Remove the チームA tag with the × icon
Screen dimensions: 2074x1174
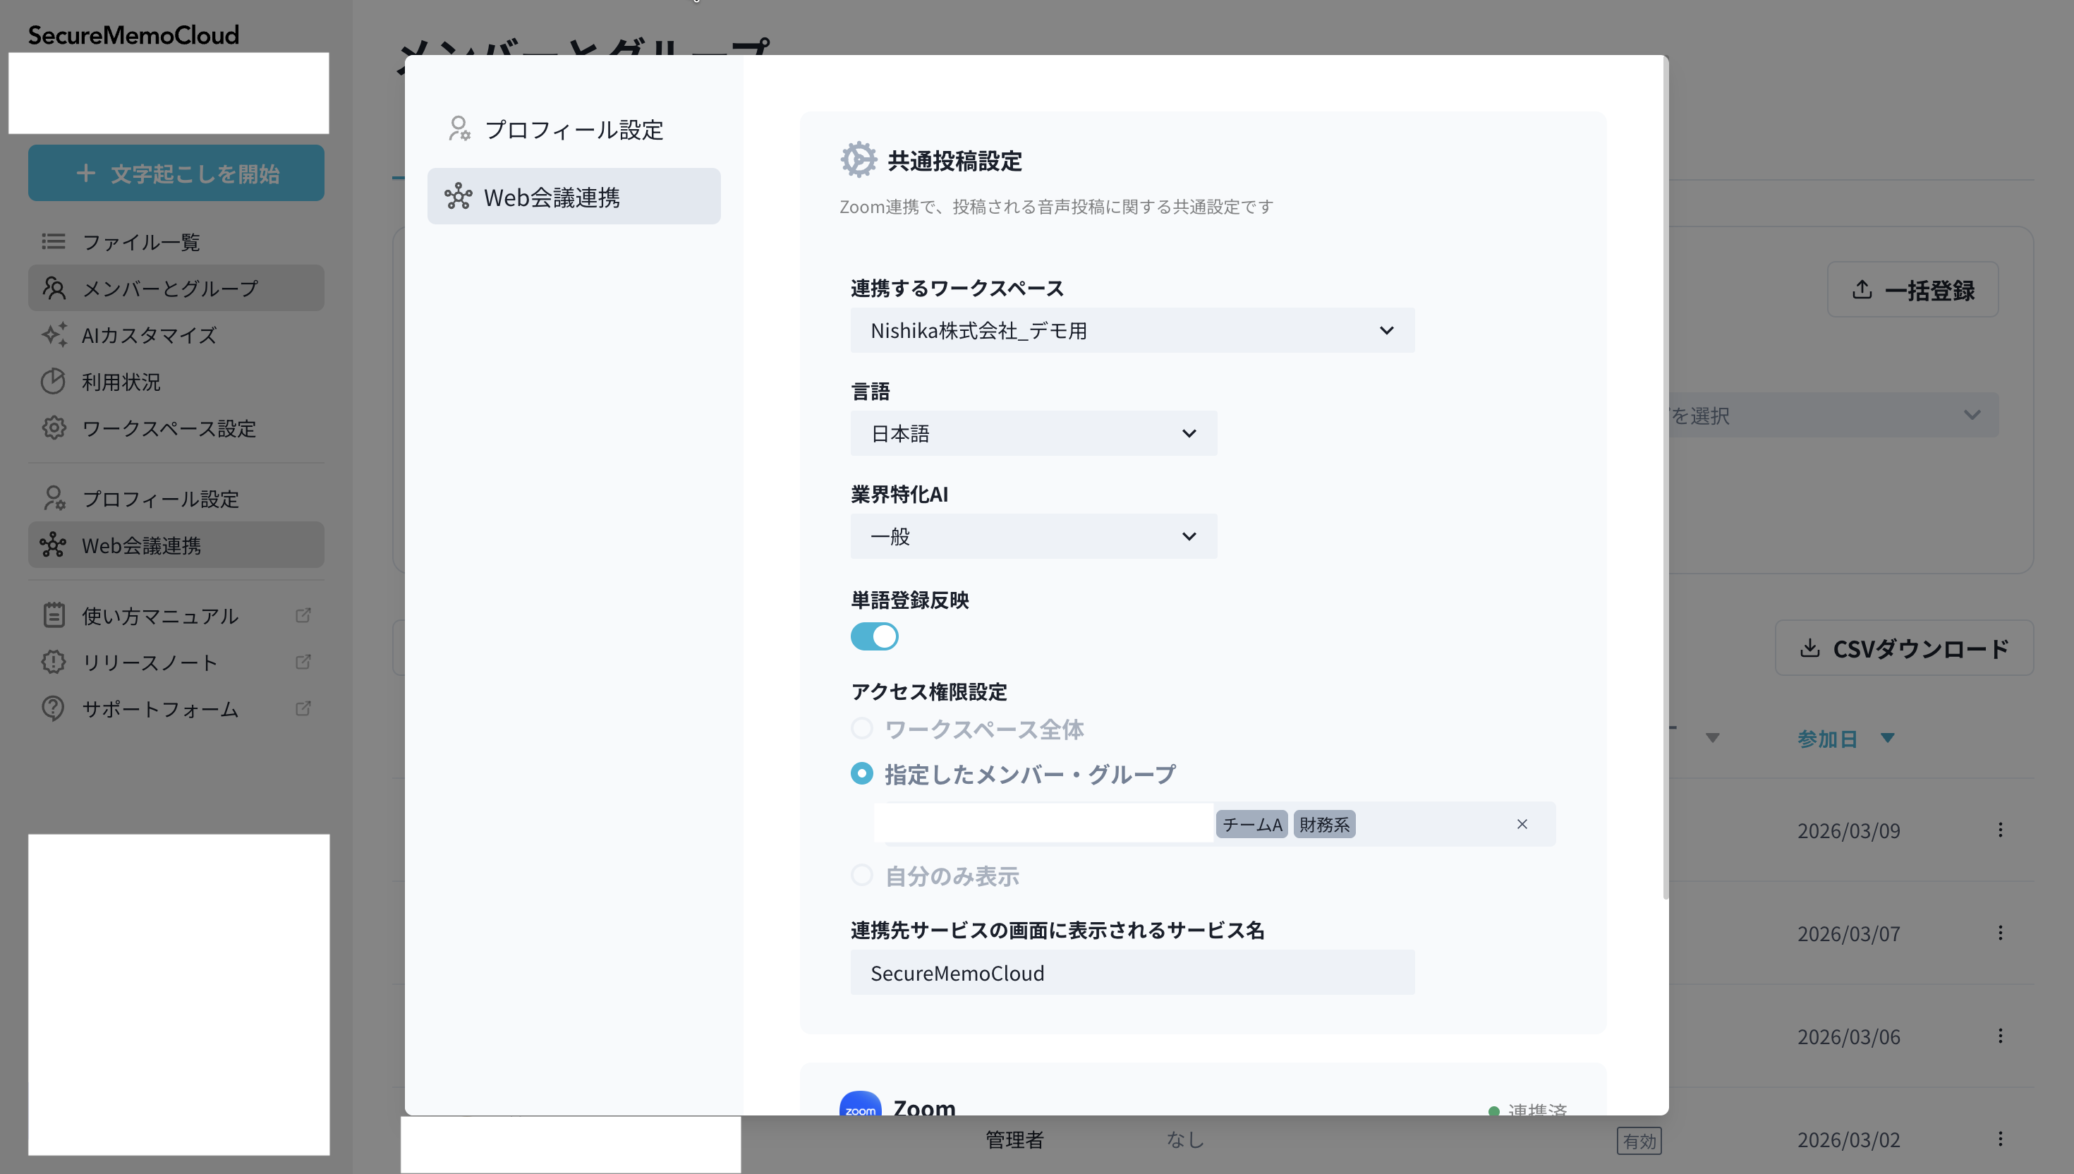pos(1522,823)
